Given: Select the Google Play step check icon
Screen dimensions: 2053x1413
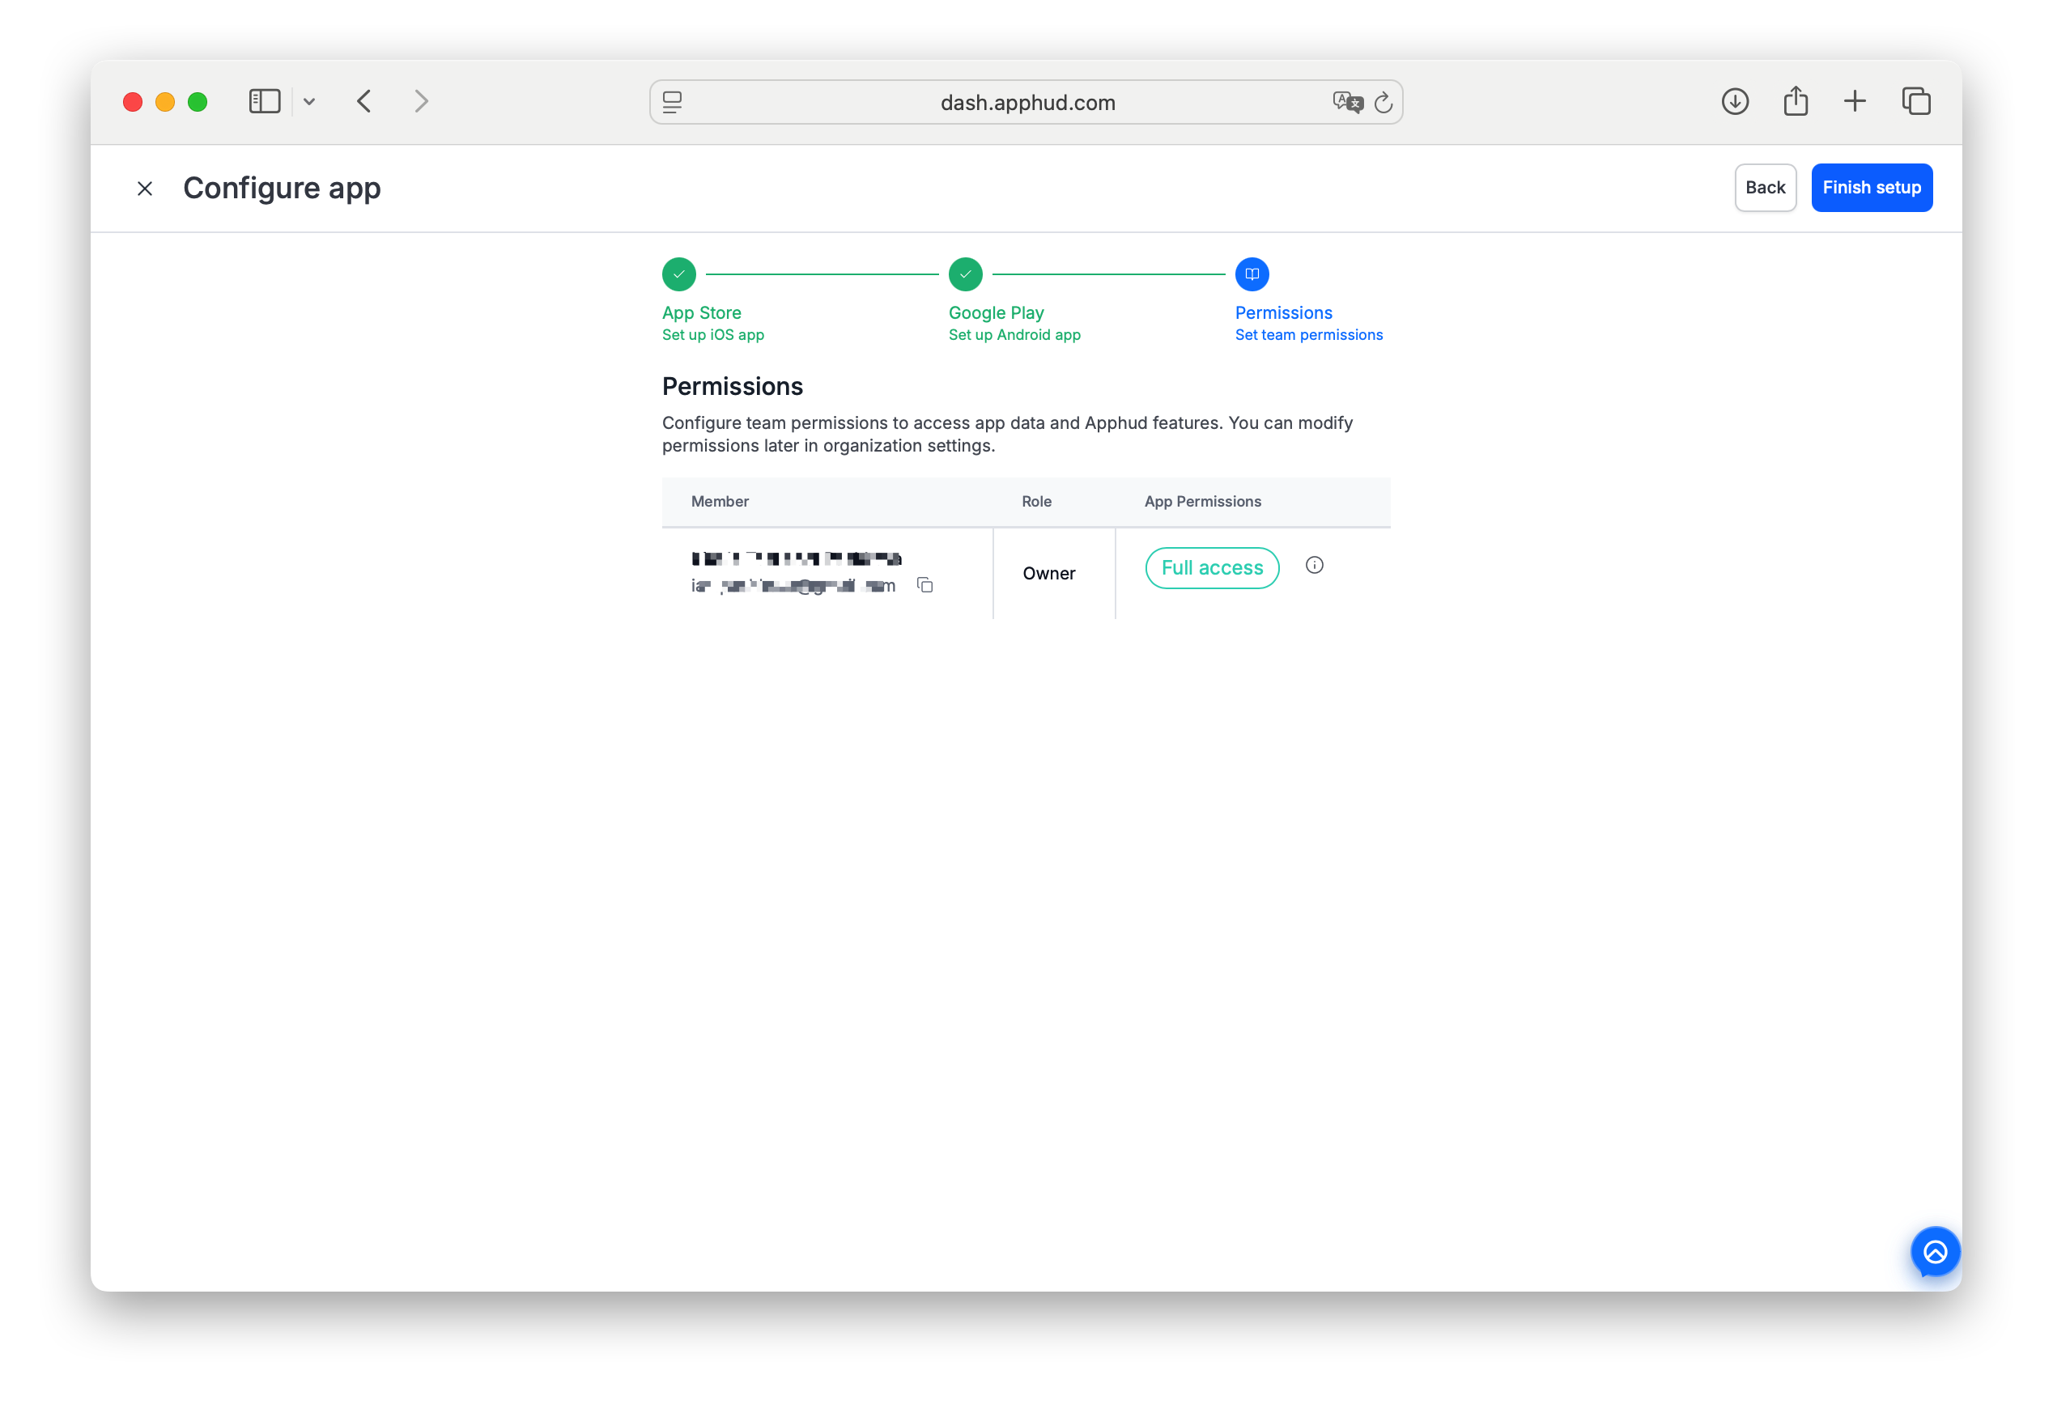Looking at the screenshot, I should 964,274.
